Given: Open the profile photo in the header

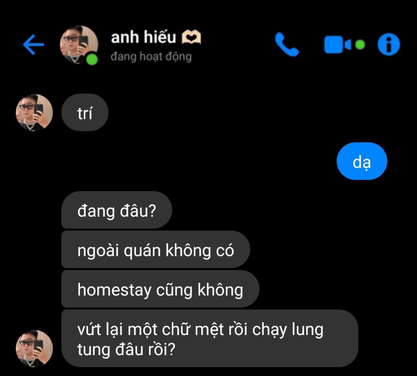Looking at the screenshot, I should tap(79, 45).
